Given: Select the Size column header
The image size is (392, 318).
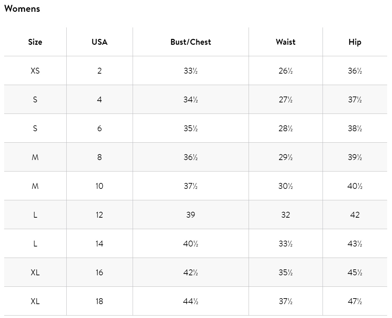Looking at the screenshot, I should tap(35, 42).
